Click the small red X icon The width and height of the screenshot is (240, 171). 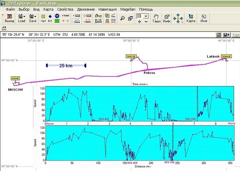[182, 22]
